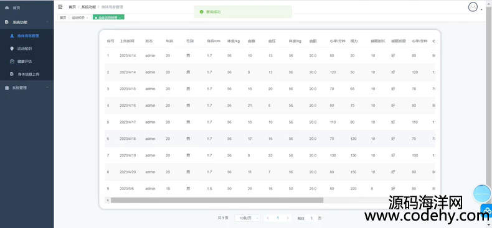Click the 身体信息管理 user icon in sidebar
Screen dimensions: 492x228
pyautogui.click(x=12, y=35)
